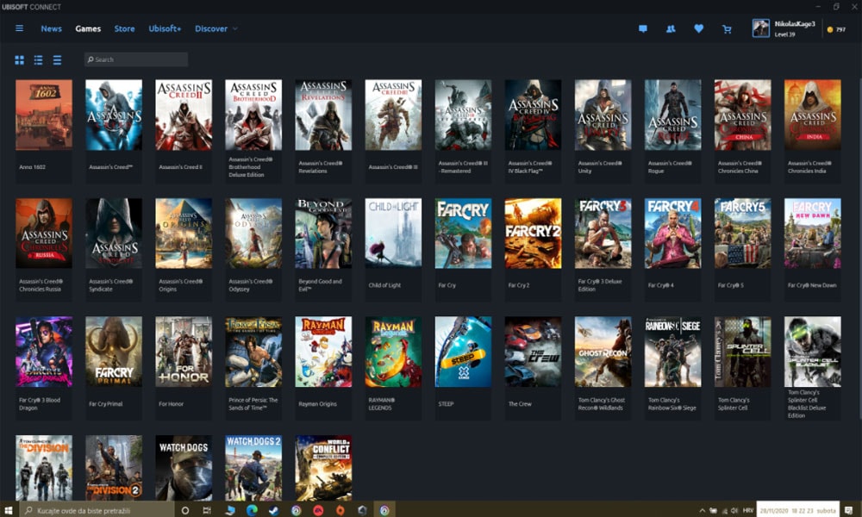Open Steam from the taskbar
Viewport: 862px width, 517px height.
click(x=273, y=510)
